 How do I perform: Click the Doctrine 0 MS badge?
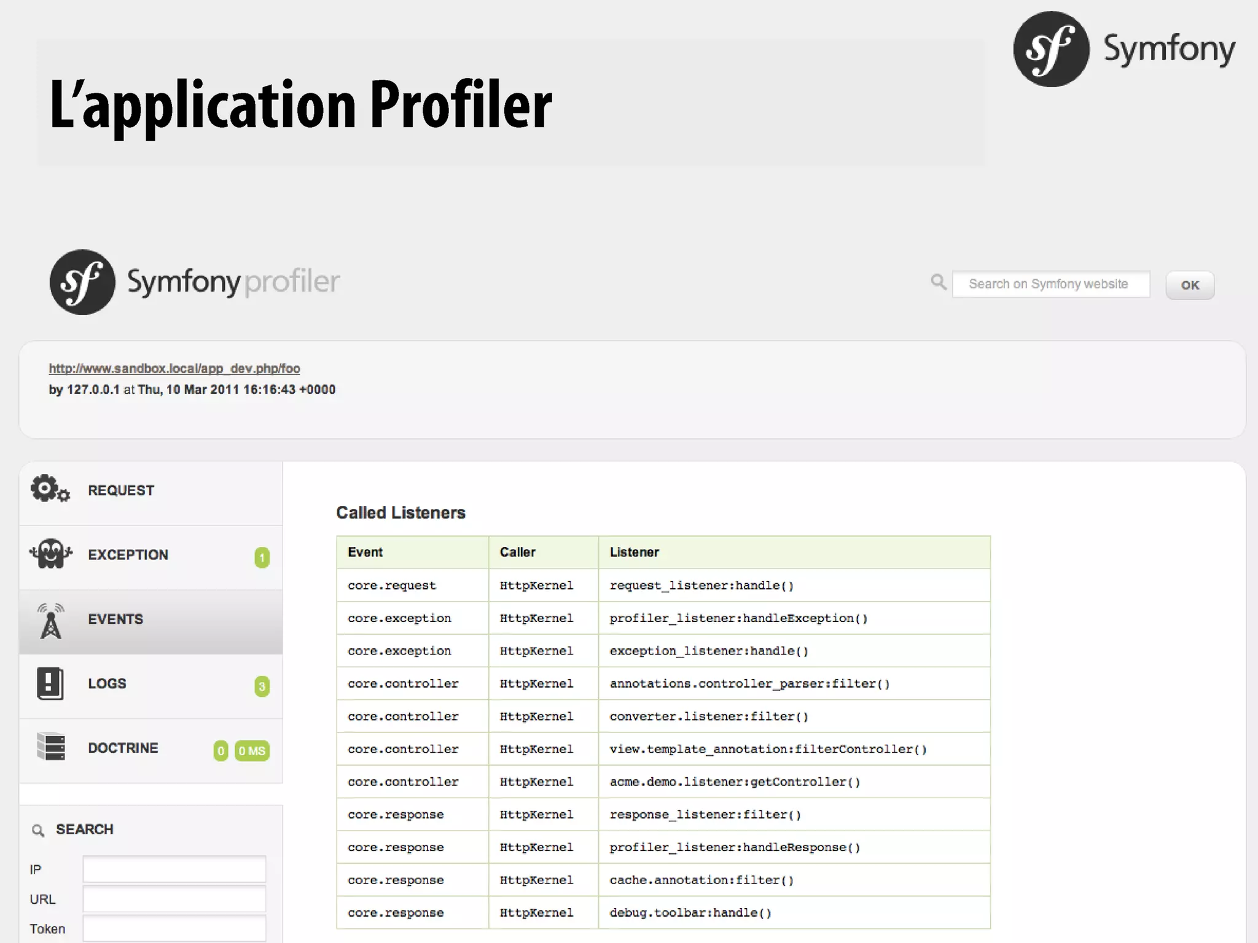[x=252, y=751]
